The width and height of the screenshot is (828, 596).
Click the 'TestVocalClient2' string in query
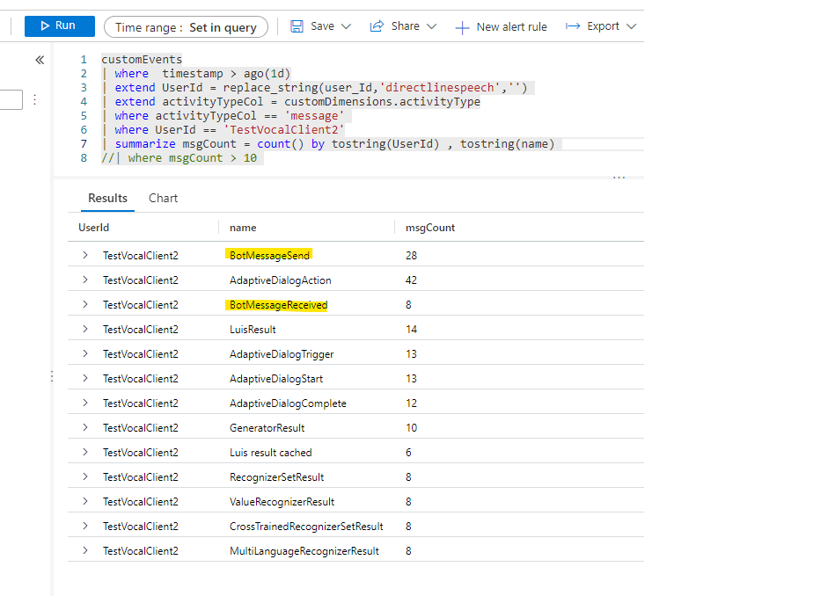(283, 130)
